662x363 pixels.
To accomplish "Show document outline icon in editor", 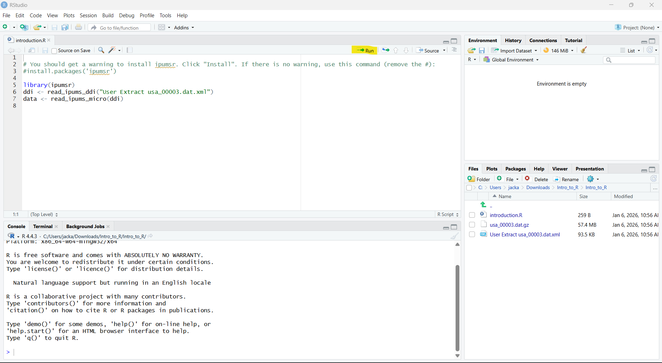I will click(x=454, y=50).
